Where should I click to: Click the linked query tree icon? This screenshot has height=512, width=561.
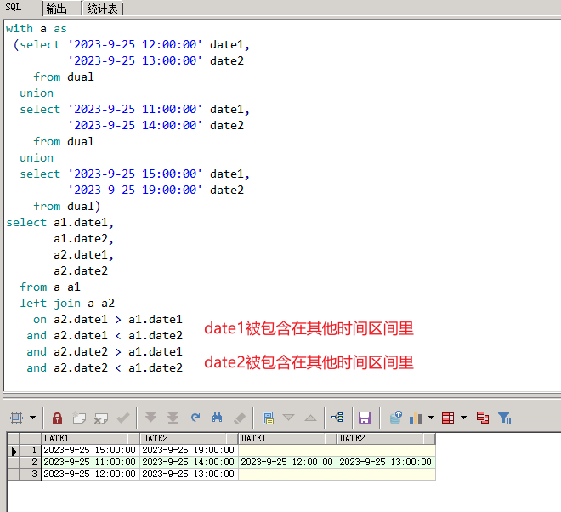pos(337,418)
